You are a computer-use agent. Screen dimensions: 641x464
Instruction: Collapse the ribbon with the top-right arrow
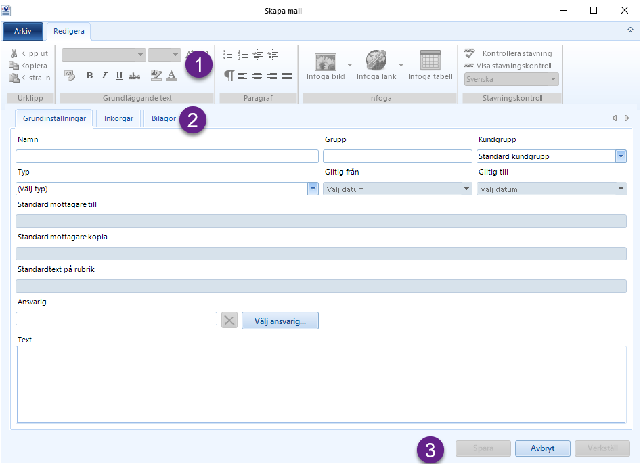(x=630, y=30)
